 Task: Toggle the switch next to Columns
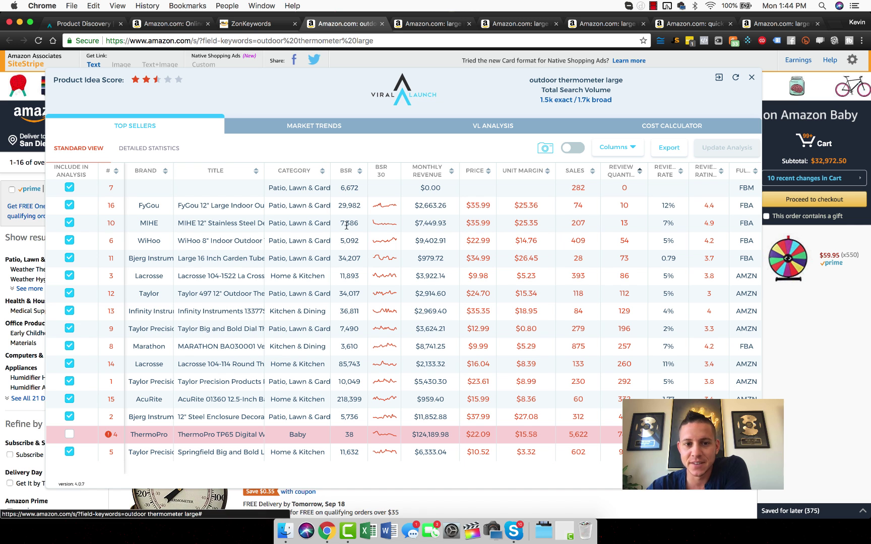(573, 148)
